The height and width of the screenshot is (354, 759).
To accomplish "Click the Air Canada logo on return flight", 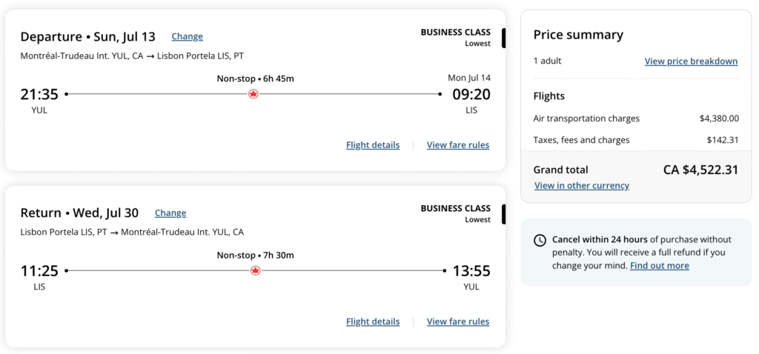I will pos(256,271).
